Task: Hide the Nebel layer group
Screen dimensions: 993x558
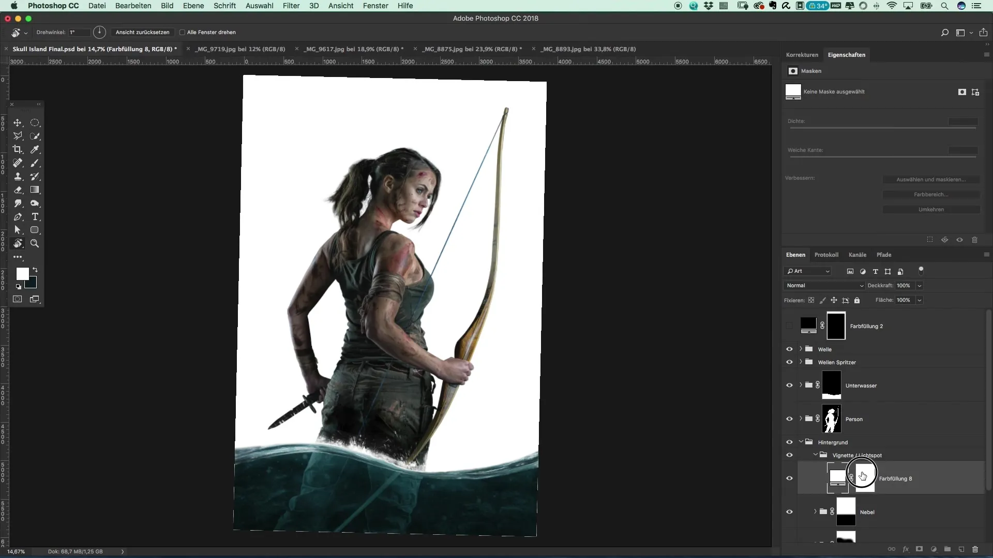Action: 789,512
